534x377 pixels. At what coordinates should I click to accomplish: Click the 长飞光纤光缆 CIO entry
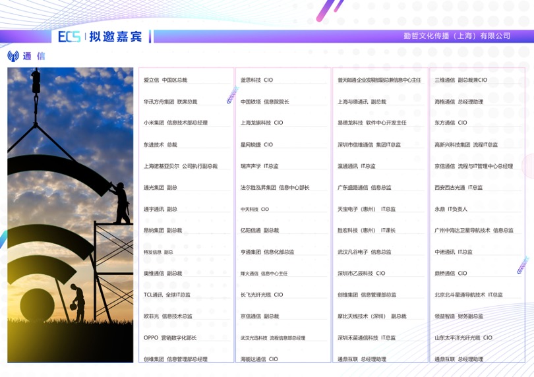pyautogui.click(x=262, y=295)
